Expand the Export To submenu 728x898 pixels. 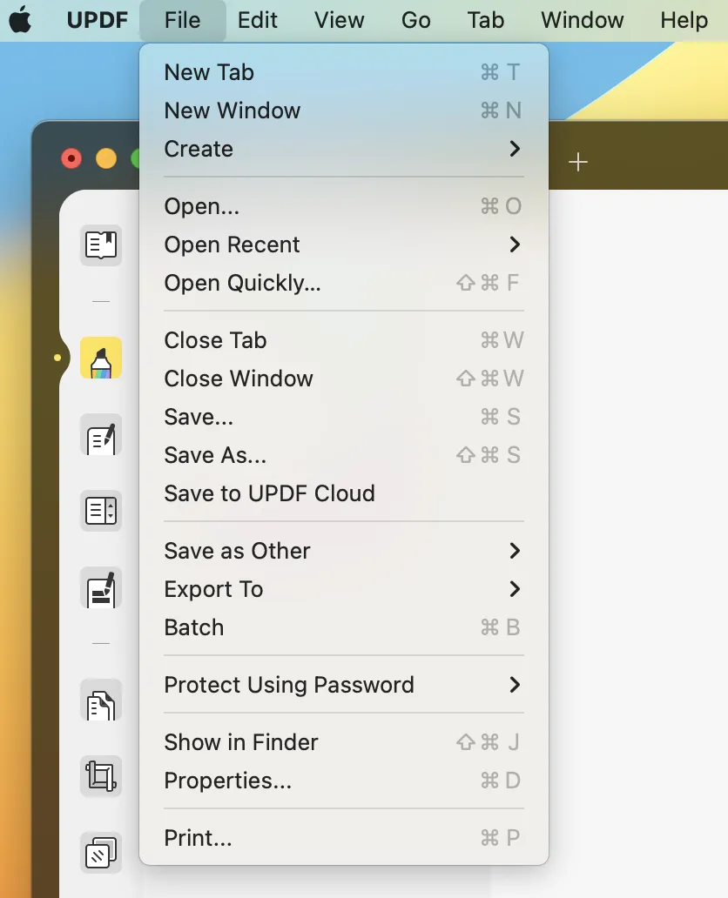[x=344, y=589]
